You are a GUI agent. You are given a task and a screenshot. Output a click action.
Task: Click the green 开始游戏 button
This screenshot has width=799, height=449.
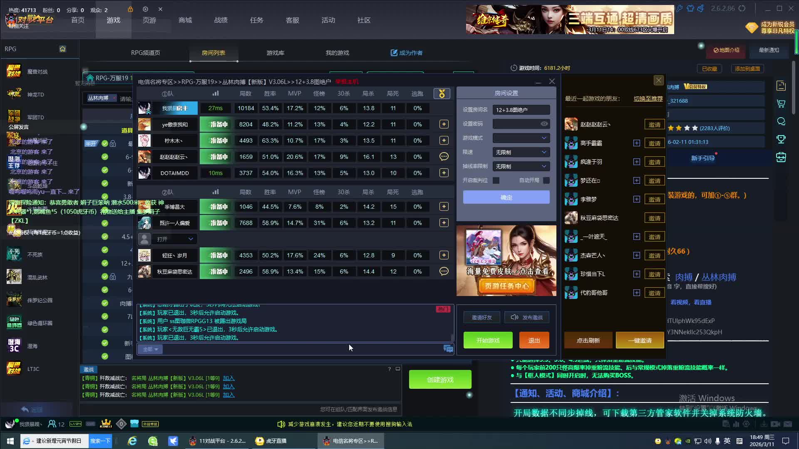[x=488, y=340]
